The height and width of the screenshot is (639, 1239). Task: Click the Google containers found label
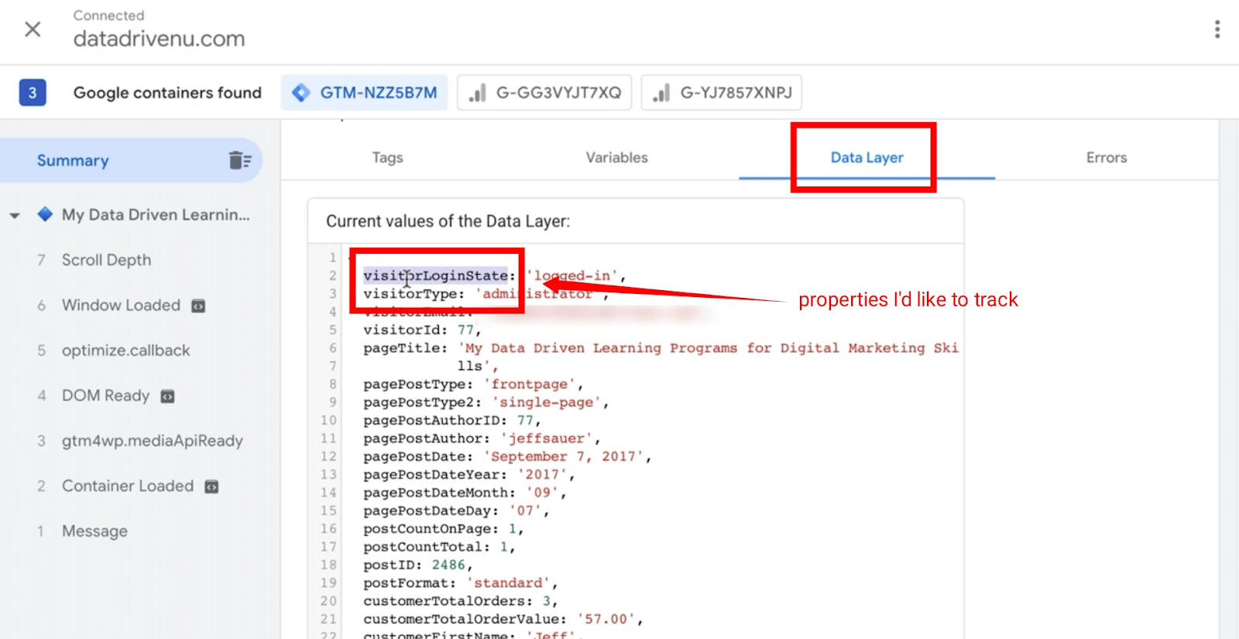tap(167, 93)
